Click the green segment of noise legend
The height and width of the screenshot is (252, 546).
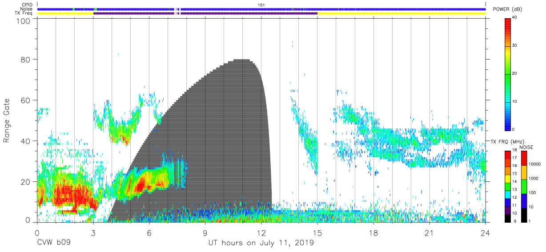[524, 187]
